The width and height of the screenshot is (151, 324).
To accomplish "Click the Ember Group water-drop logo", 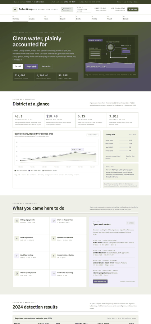I will click(x=15, y=9).
